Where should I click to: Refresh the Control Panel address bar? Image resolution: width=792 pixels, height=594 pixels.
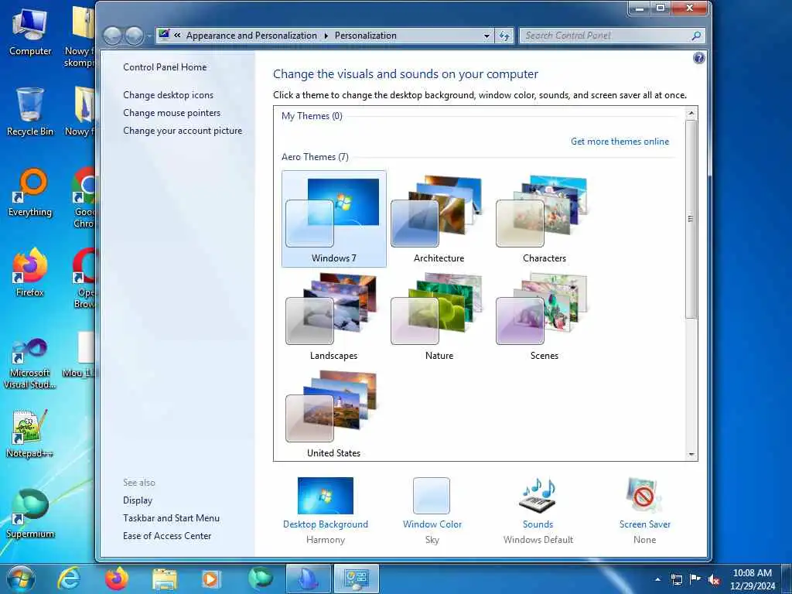tap(504, 36)
